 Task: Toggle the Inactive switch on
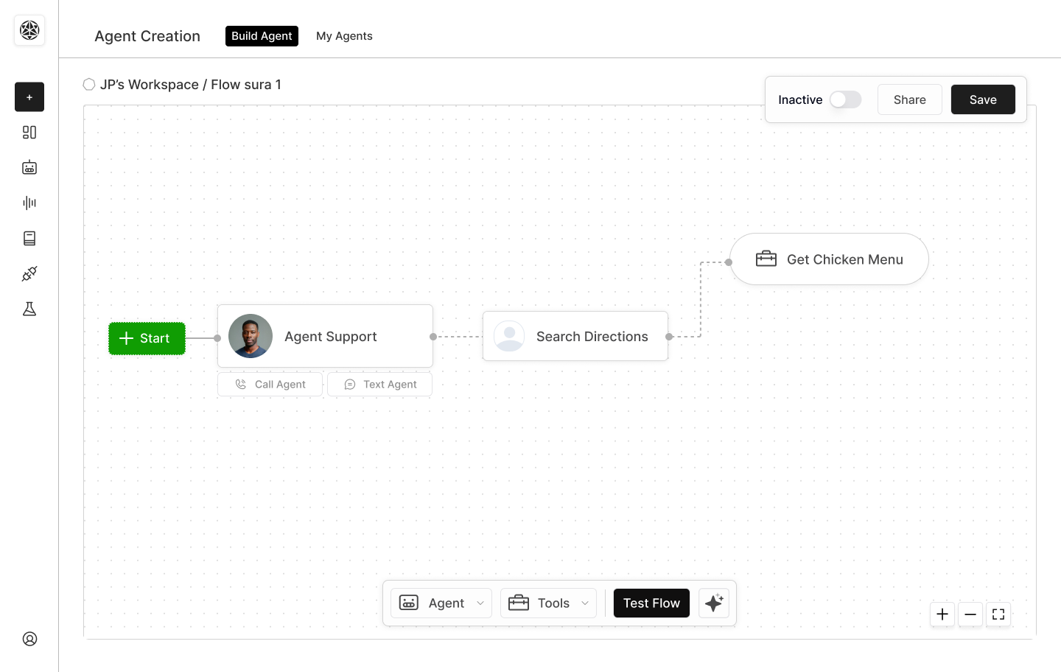click(x=846, y=99)
